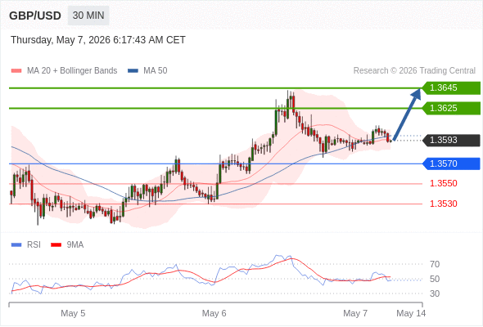Screen dimensions: 483x327
Task: Click the red 9MA legend swatch
Action: [x=56, y=245]
